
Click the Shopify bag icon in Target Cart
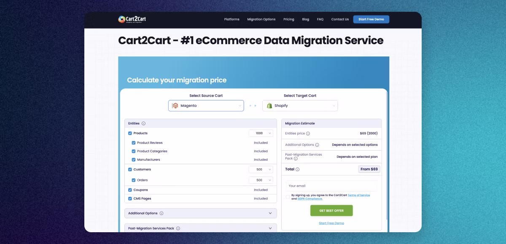point(269,106)
